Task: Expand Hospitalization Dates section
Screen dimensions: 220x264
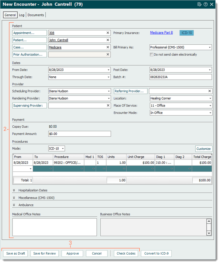Action: (14, 190)
